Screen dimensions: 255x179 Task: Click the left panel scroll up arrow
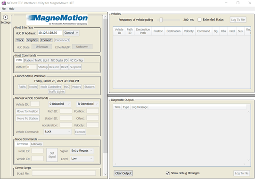pos(105,17)
